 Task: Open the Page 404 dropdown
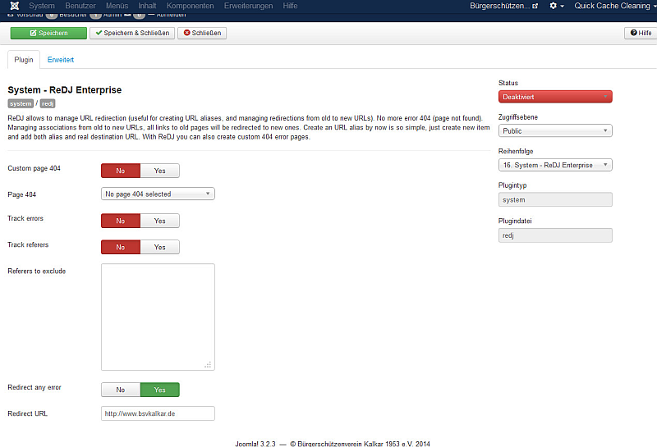coord(158,194)
